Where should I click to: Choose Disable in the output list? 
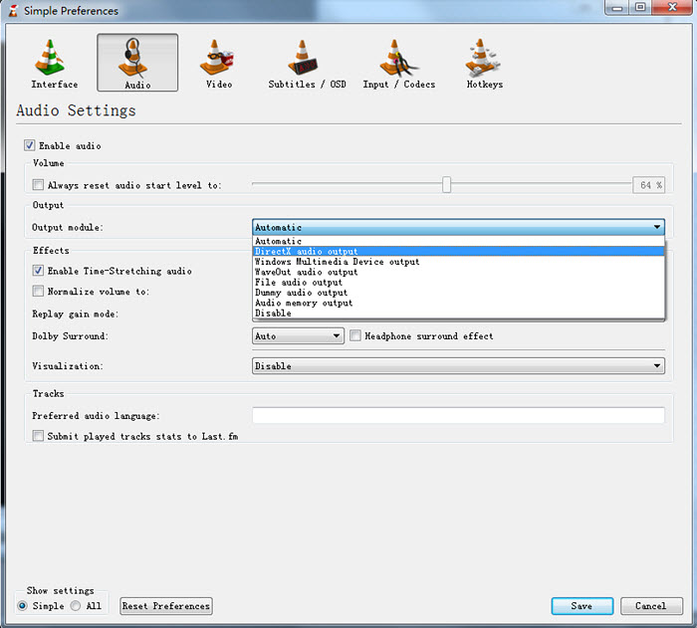pyautogui.click(x=458, y=313)
